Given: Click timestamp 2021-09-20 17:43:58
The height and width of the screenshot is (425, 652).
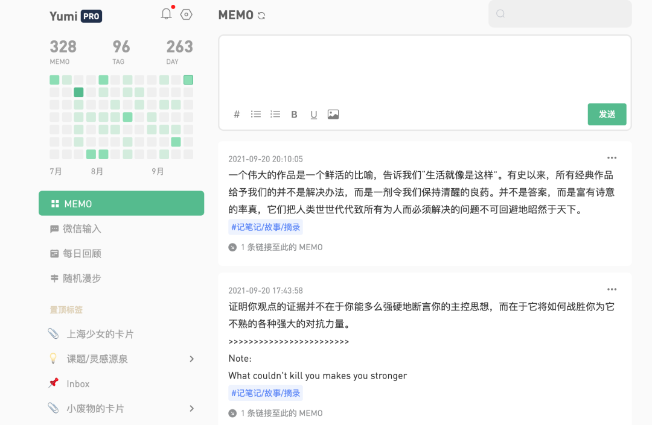Looking at the screenshot, I should [x=266, y=291].
